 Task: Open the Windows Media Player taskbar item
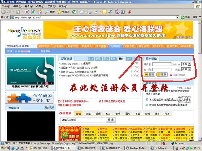point(137,148)
